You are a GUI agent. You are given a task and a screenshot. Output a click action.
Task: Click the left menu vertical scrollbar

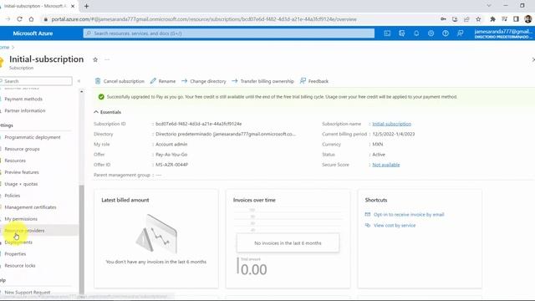tap(82, 239)
